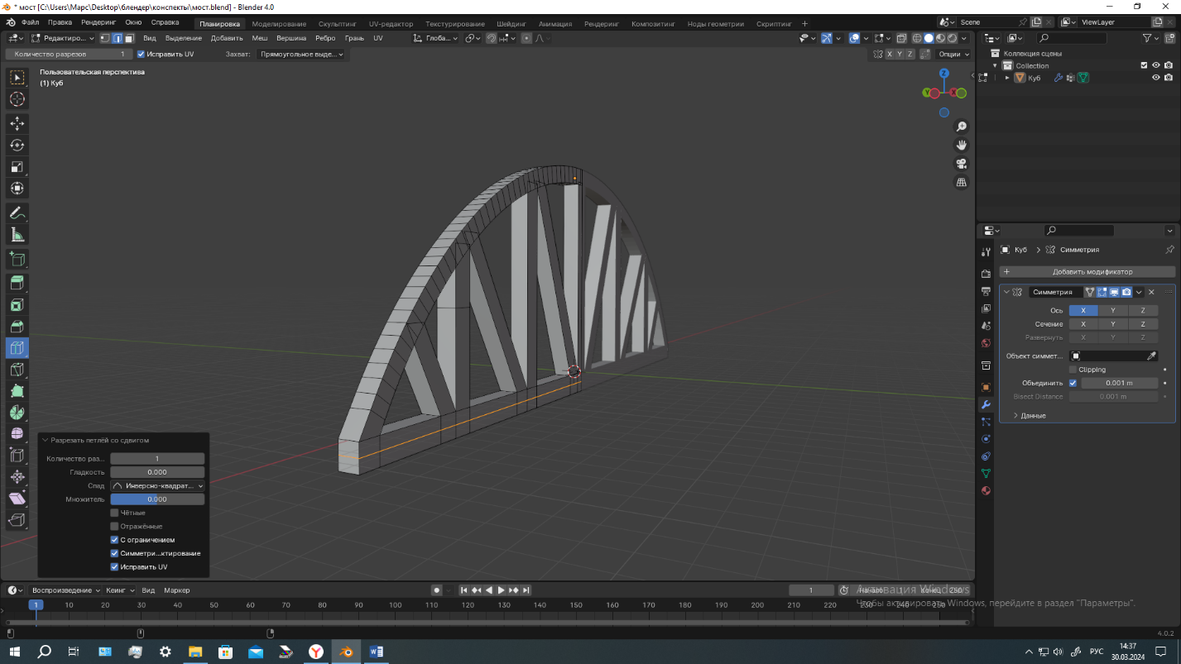This screenshot has height=664, width=1181.
Task: Select the Move tool in left toolbar
Action: 17,123
